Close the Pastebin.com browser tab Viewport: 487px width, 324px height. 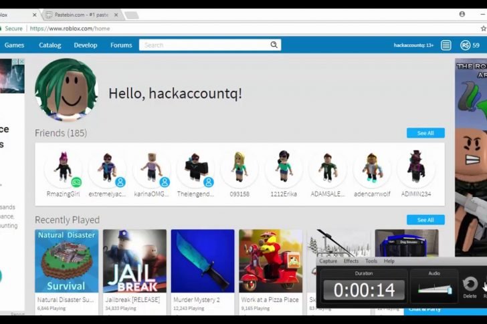point(116,15)
